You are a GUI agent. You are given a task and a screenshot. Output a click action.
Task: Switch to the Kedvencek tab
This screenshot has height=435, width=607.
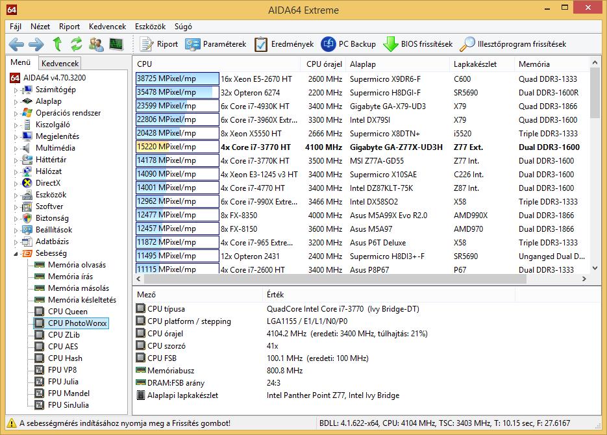pyautogui.click(x=60, y=63)
